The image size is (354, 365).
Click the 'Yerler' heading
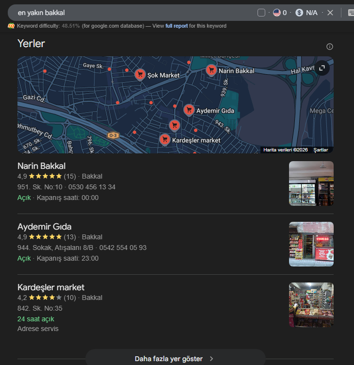point(31,44)
